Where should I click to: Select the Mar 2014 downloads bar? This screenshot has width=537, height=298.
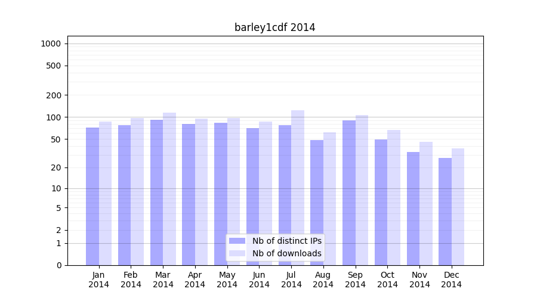pyautogui.click(x=169, y=188)
